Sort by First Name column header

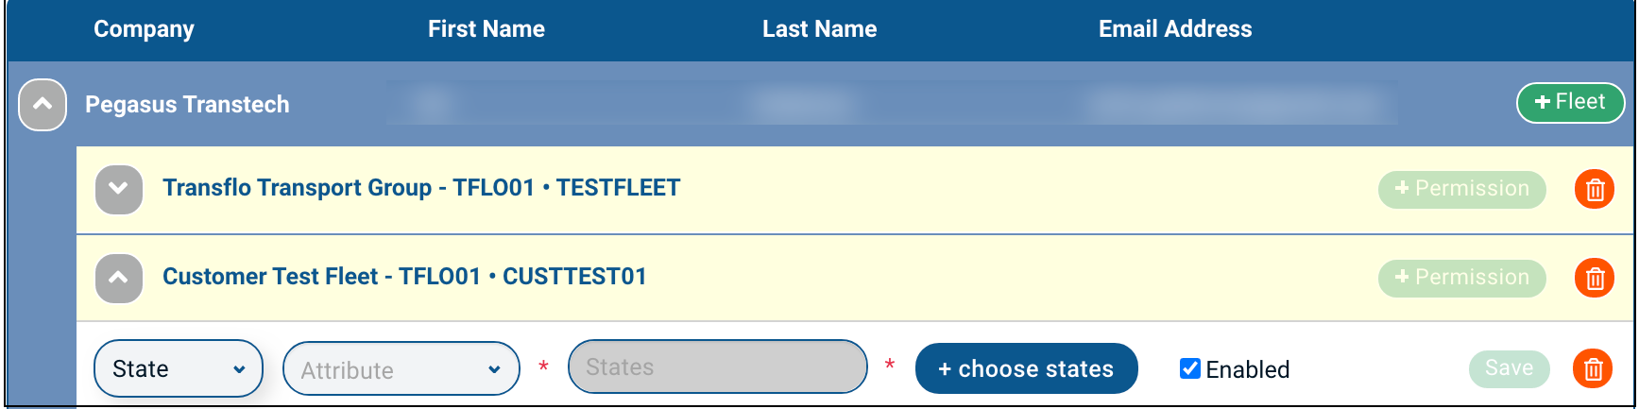click(486, 29)
